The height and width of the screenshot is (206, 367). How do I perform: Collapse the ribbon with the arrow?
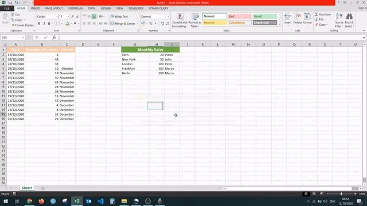pyautogui.click(x=364, y=30)
